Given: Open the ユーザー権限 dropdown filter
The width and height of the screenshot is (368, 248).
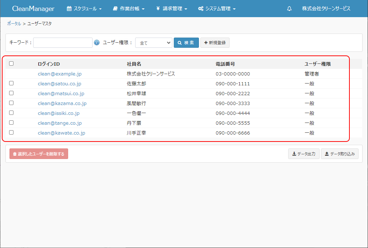Looking at the screenshot, I should tap(153, 43).
